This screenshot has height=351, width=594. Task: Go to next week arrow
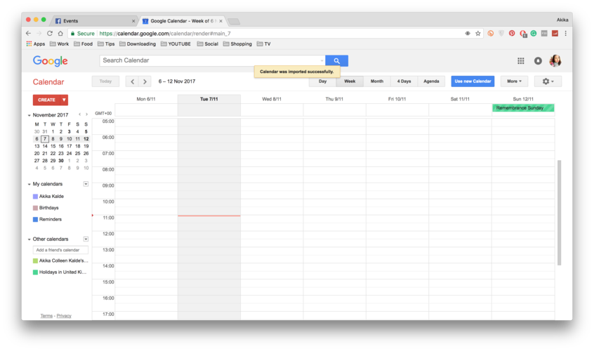pos(145,81)
